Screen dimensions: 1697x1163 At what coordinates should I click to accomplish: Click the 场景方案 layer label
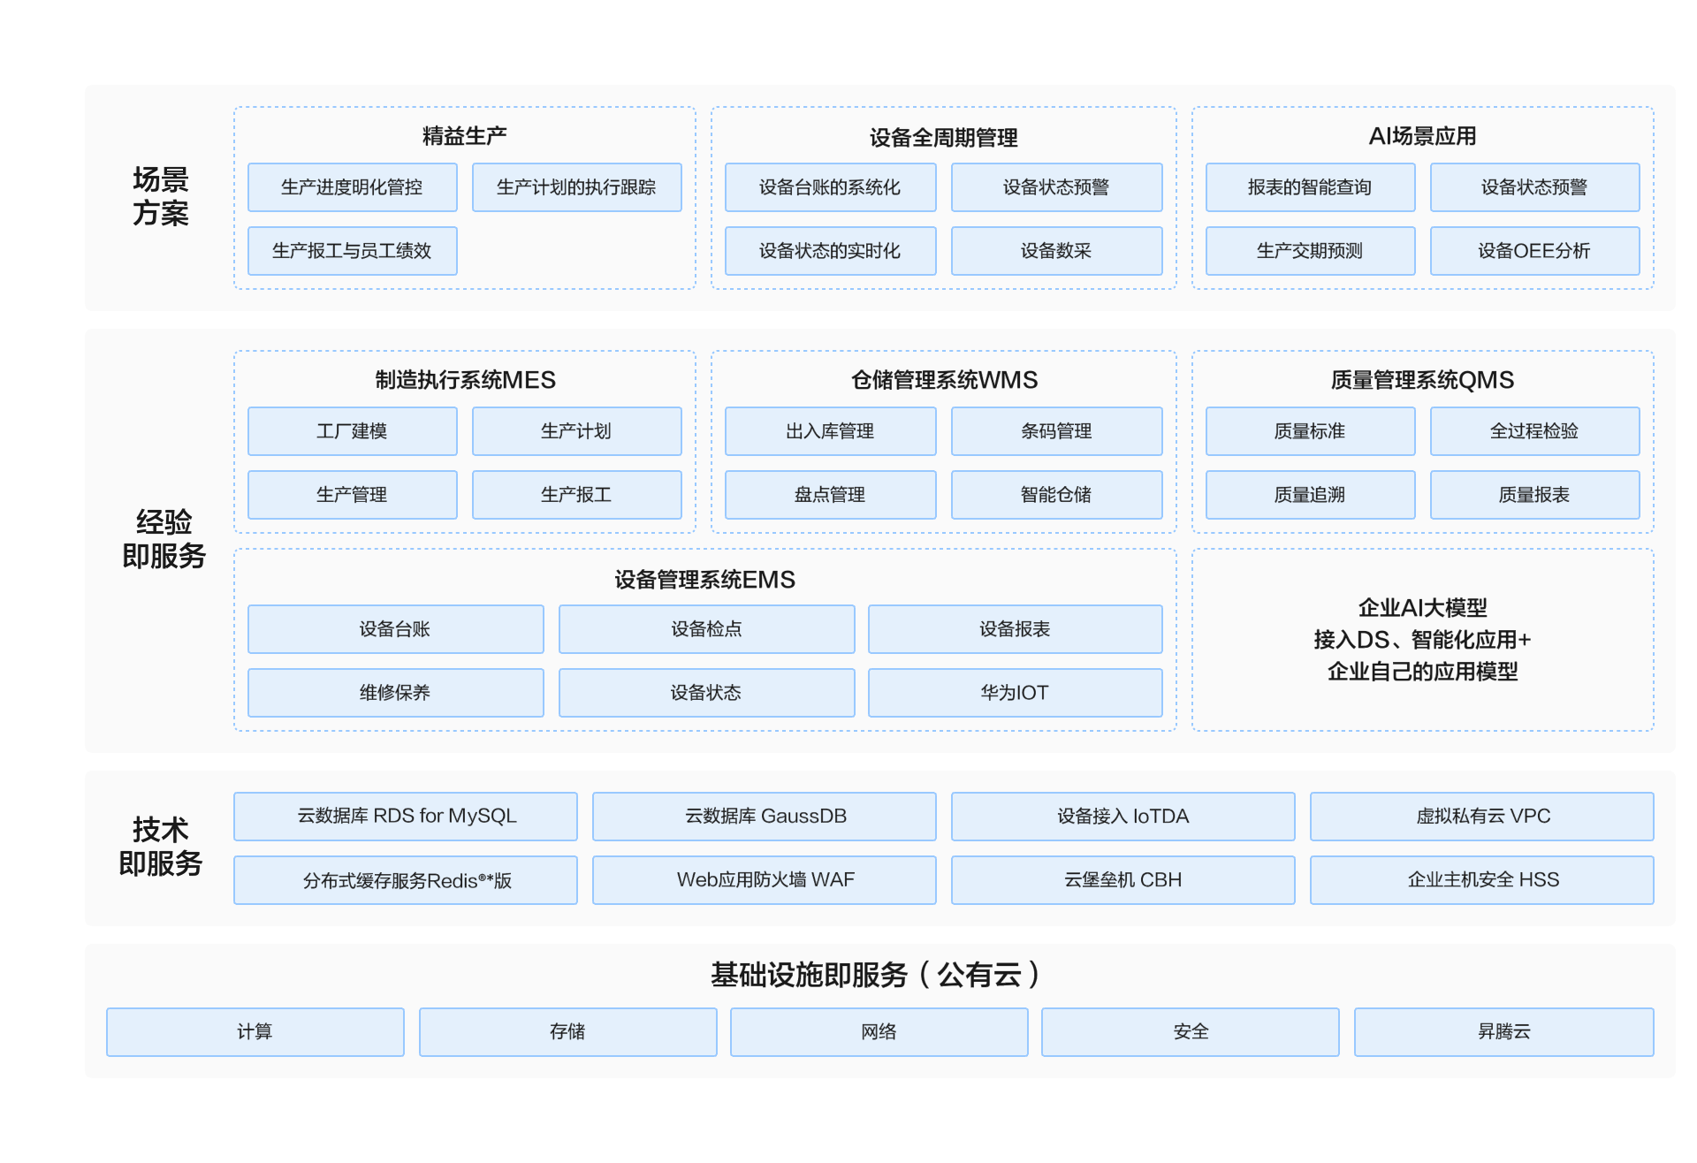tap(161, 196)
